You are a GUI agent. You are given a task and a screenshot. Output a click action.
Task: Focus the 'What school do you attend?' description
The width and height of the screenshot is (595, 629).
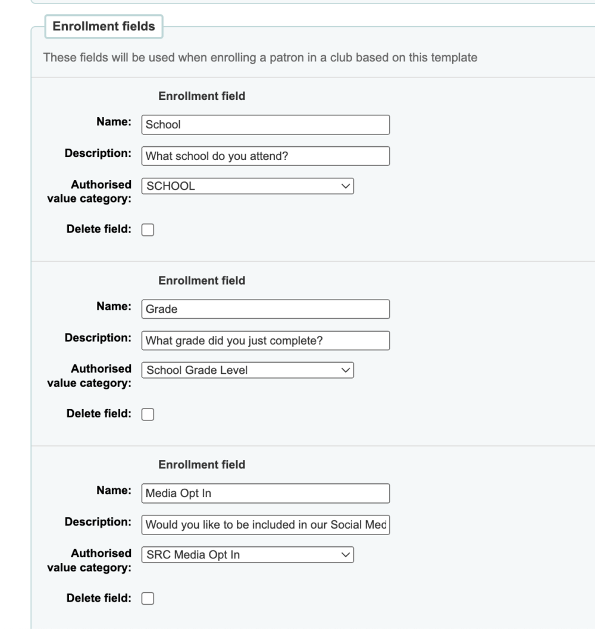[265, 156]
